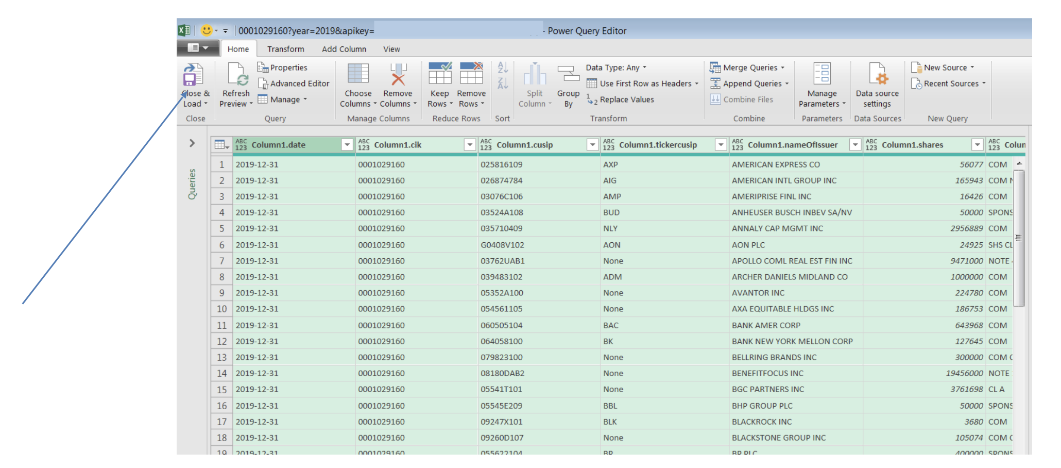Viewport: 1061px width, 468px height.
Task: Open the File menu button
Action: [198, 48]
